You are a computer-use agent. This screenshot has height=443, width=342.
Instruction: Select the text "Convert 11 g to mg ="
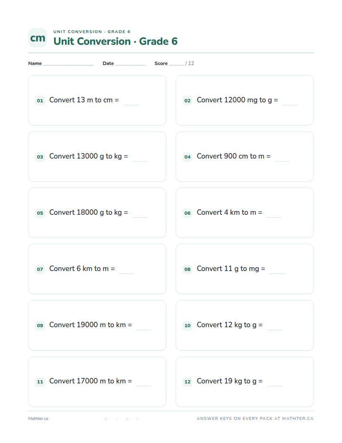pos(231,268)
